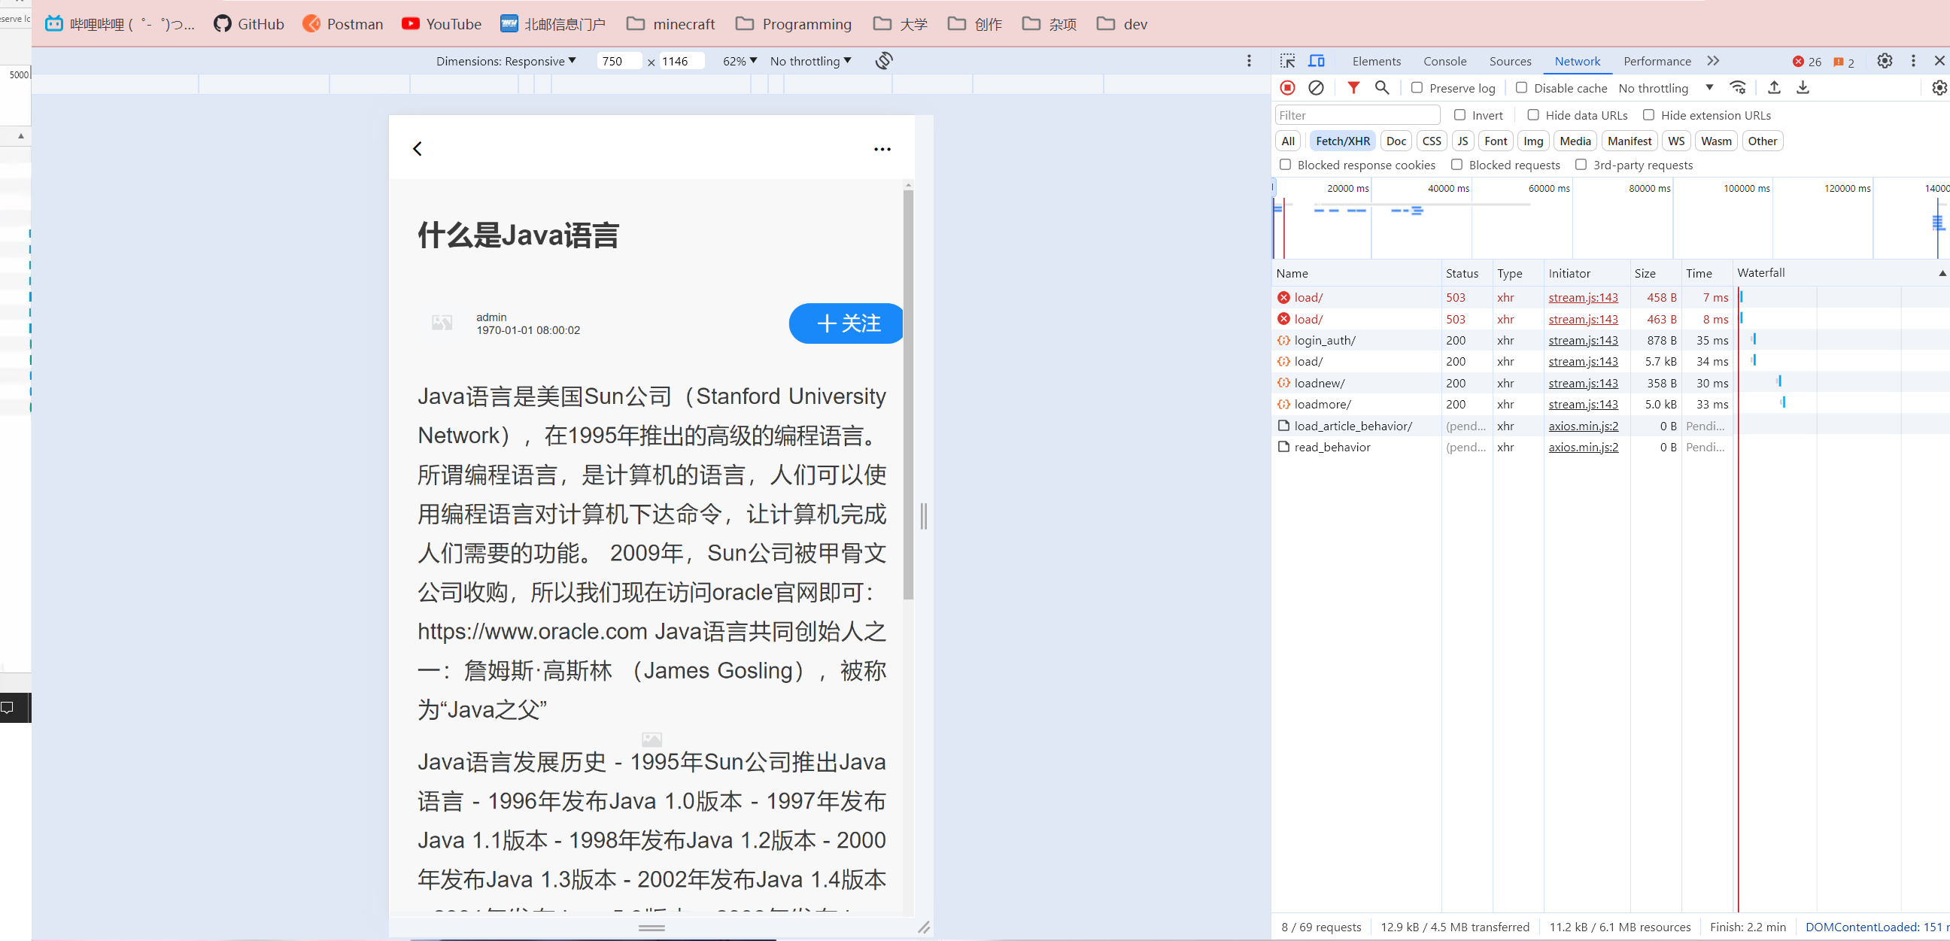Rotate the device viewport orientation
The height and width of the screenshot is (941, 1950).
point(883,61)
